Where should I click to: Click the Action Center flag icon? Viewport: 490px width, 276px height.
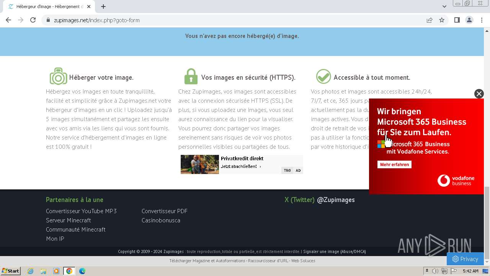453,271
